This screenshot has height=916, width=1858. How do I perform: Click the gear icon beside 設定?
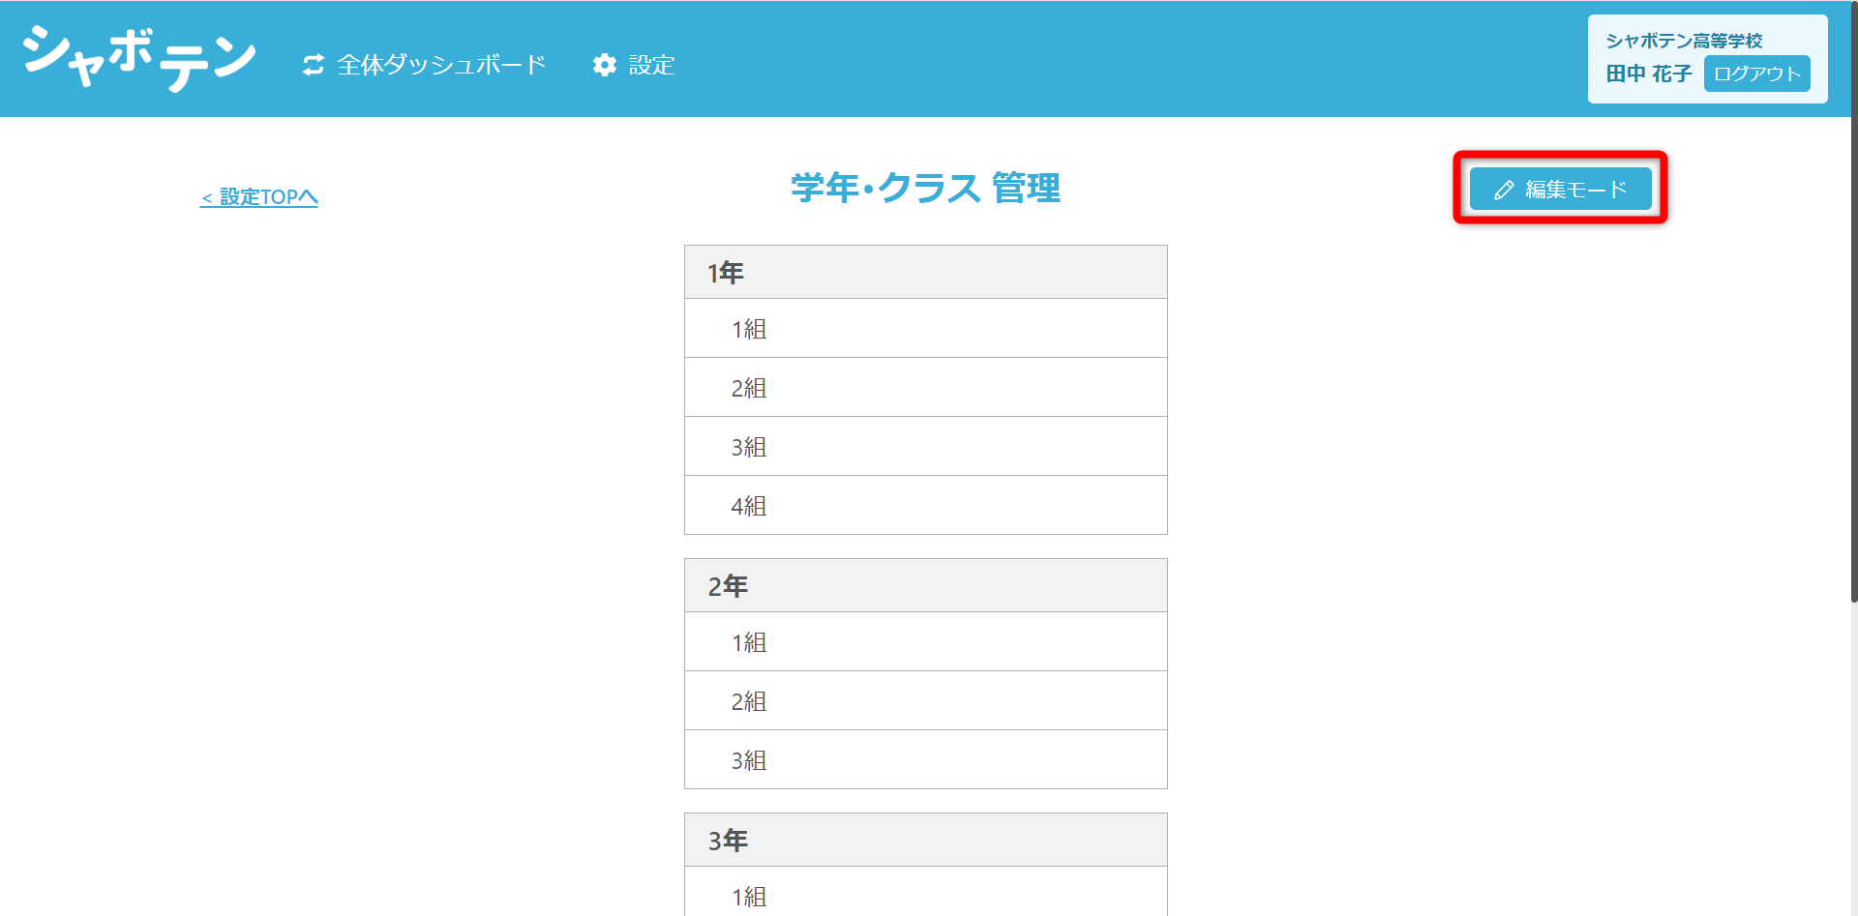605,65
